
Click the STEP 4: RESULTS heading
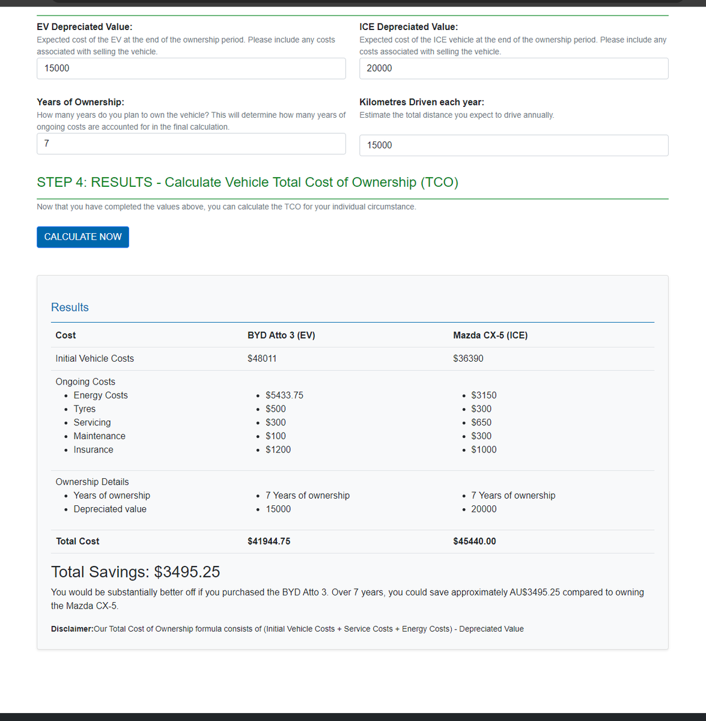[x=248, y=182]
